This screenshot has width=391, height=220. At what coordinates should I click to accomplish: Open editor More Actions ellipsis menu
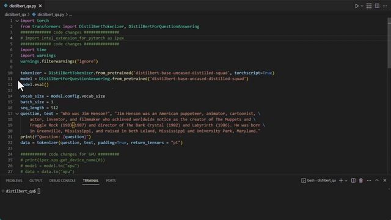385,5
